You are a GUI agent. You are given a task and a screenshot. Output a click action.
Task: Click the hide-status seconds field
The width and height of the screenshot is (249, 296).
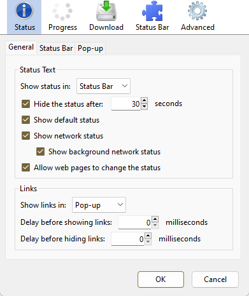tap(125, 104)
